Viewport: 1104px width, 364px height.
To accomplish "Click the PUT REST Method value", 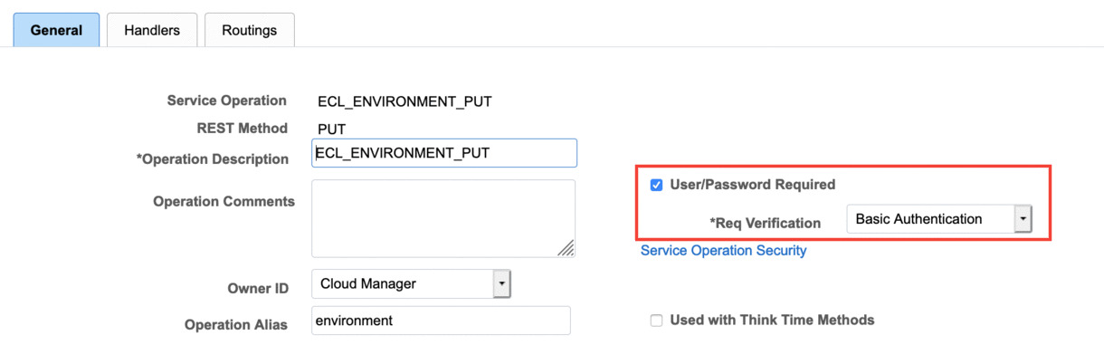I will (331, 129).
